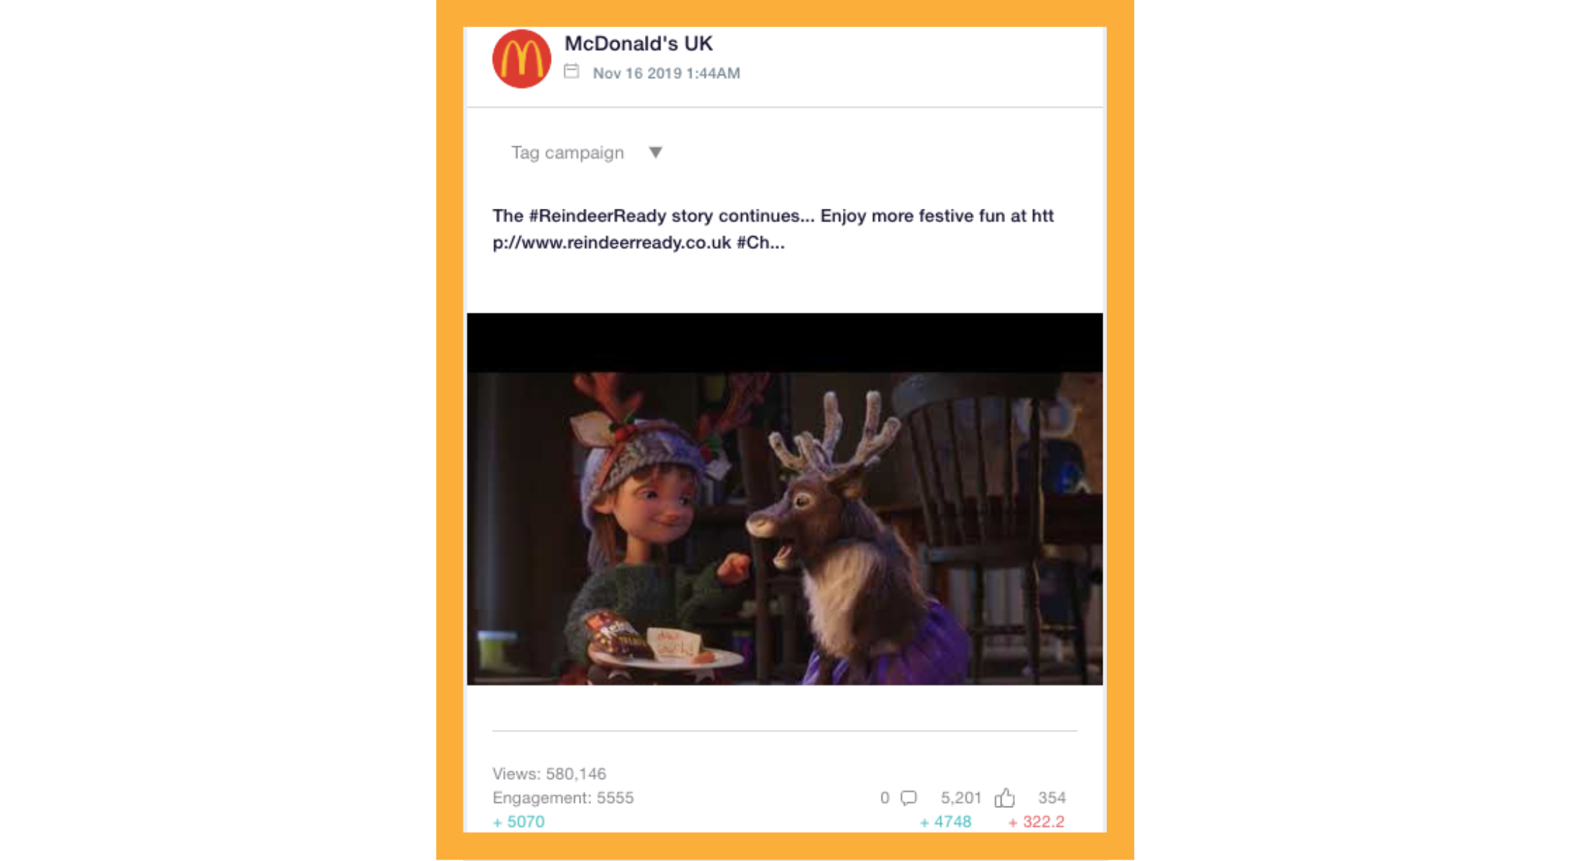Click the McDonald's logo avatar
Image resolution: width=1571 pixels, height=861 pixels.
point(522,59)
